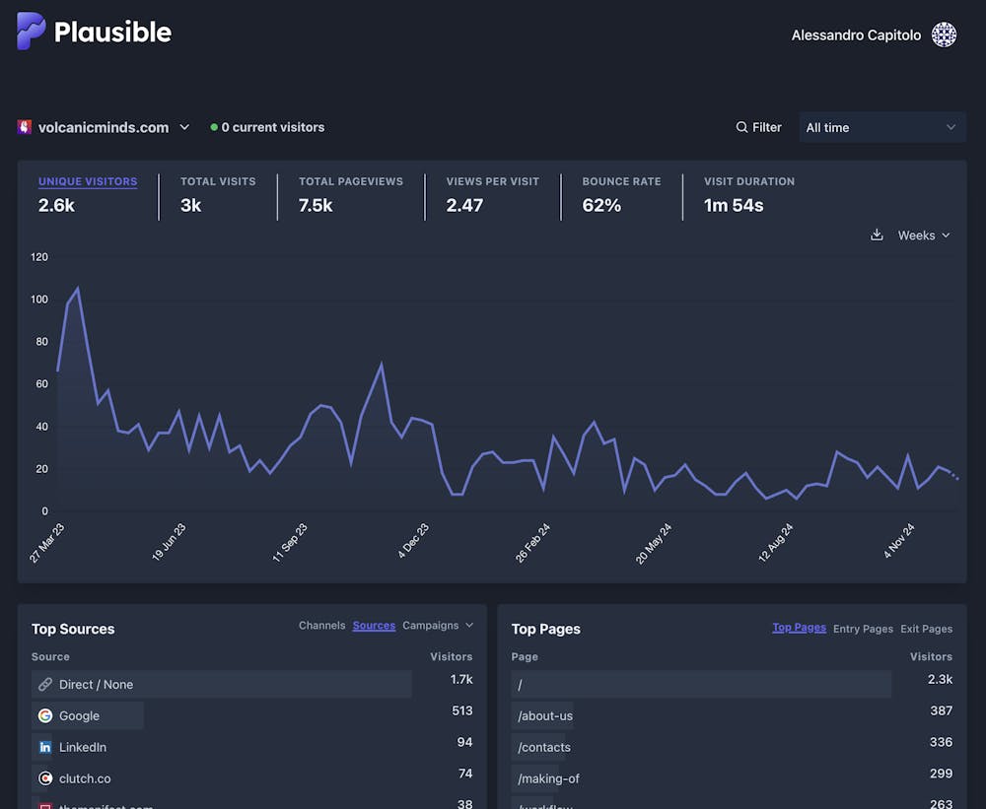The width and height of the screenshot is (986, 809).
Task: Open the All time date range dropdown
Action: coord(880,127)
